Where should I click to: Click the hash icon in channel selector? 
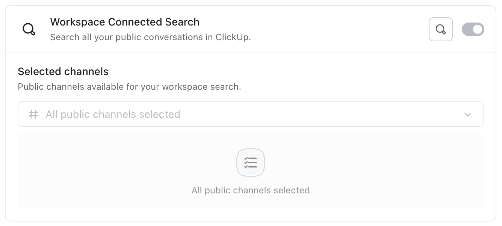[x=34, y=114]
